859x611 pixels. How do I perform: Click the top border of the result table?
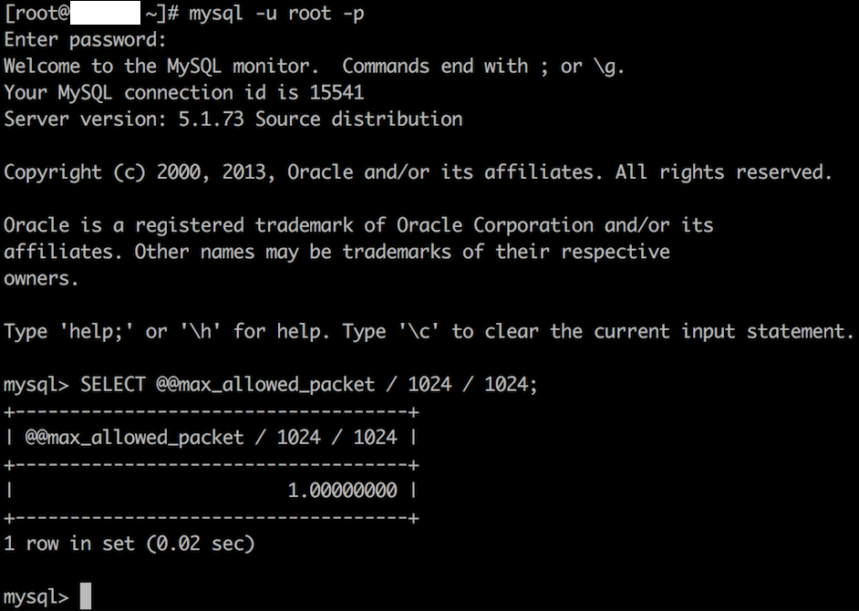pyautogui.click(x=212, y=411)
